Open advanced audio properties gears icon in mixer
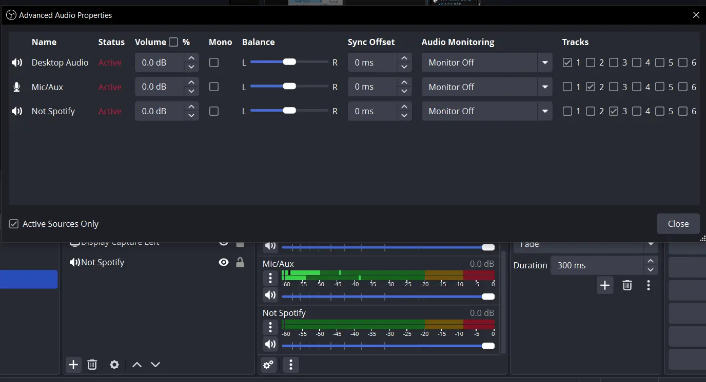This screenshot has height=382, width=706. (x=268, y=365)
